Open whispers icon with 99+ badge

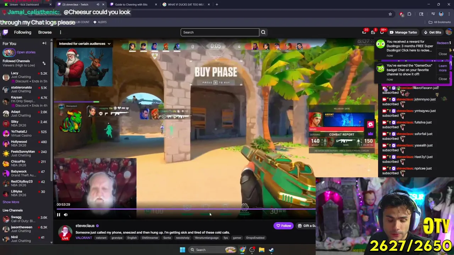[382, 32]
